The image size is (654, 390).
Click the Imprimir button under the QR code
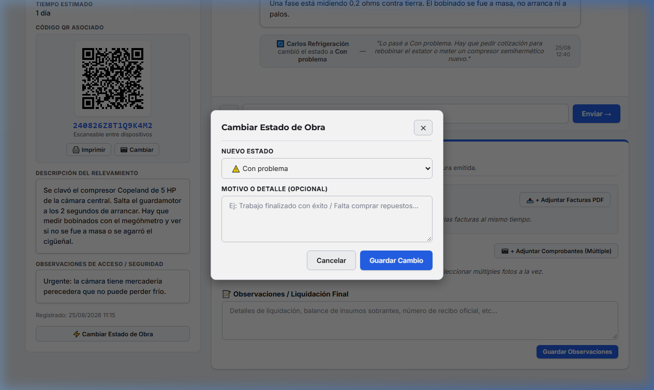[x=89, y=150]
